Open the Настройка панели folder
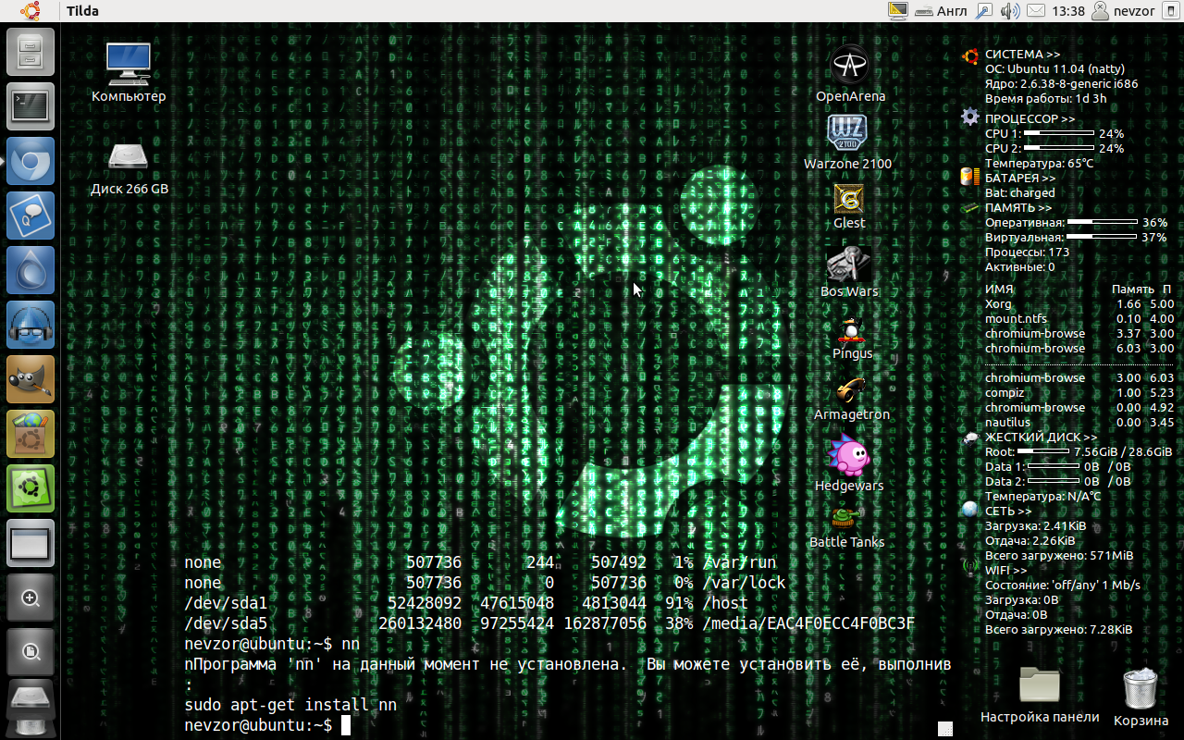1184x740 pixels. (x=1040, y=694)
